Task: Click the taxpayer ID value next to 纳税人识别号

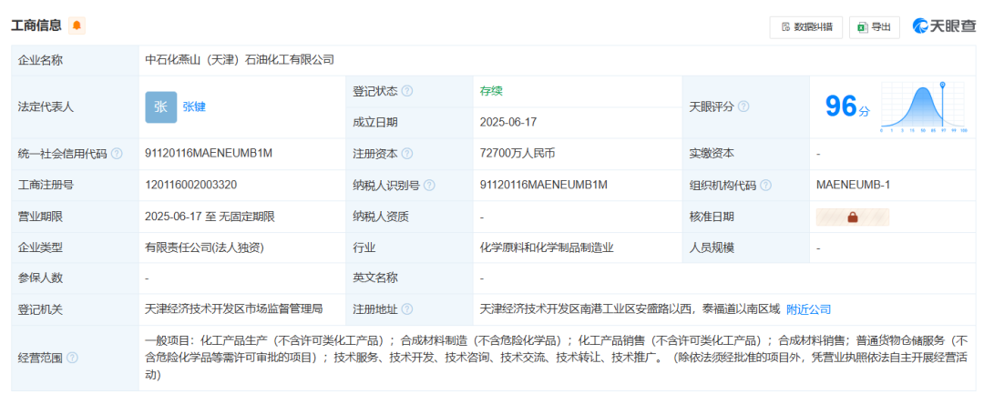Action: (x=543, y=185)
